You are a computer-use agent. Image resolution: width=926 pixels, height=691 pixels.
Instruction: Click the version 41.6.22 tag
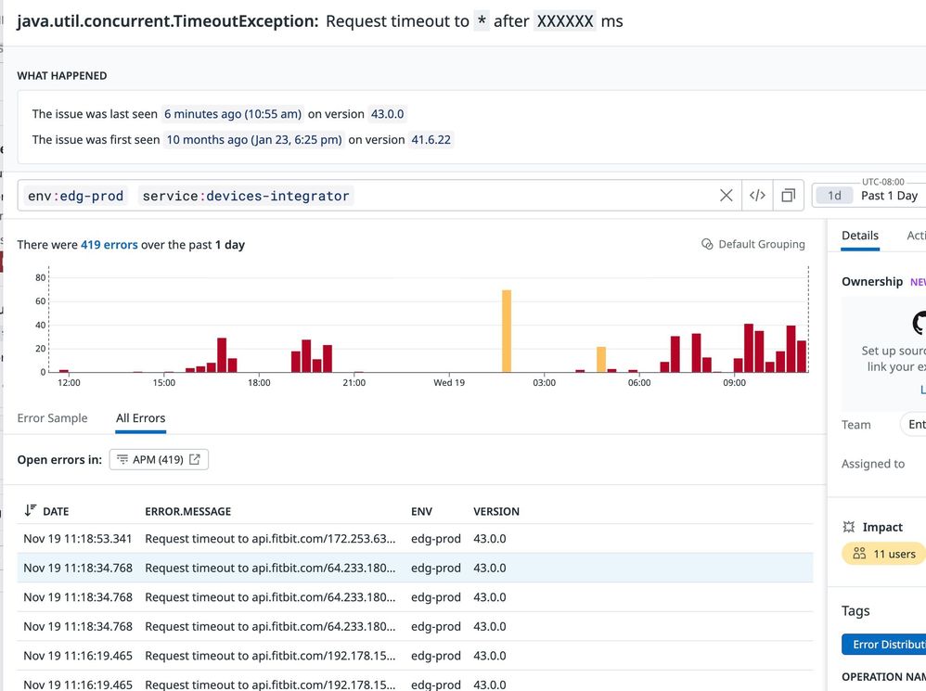(431, 140)
